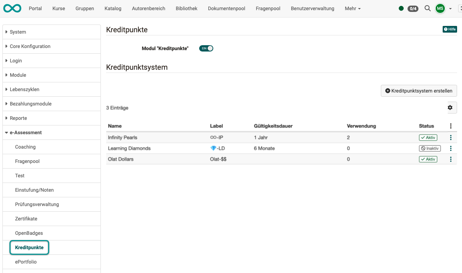Viewport: 462px width, 273px height.
Task: Click the Aktiv status badge of Olat Dollars
Action: 428,159
